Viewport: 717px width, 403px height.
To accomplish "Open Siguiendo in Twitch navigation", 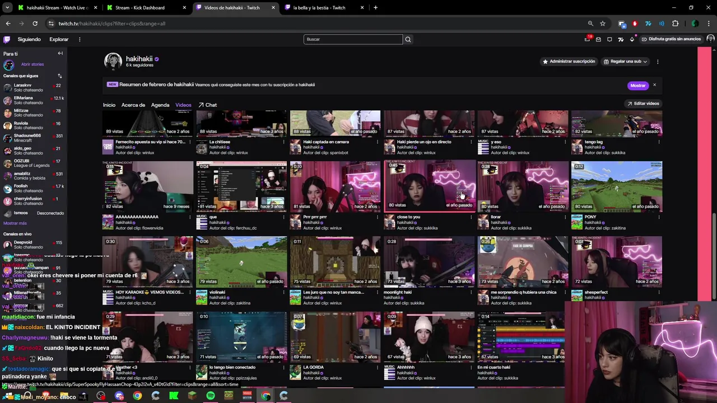I will point(29,39).
